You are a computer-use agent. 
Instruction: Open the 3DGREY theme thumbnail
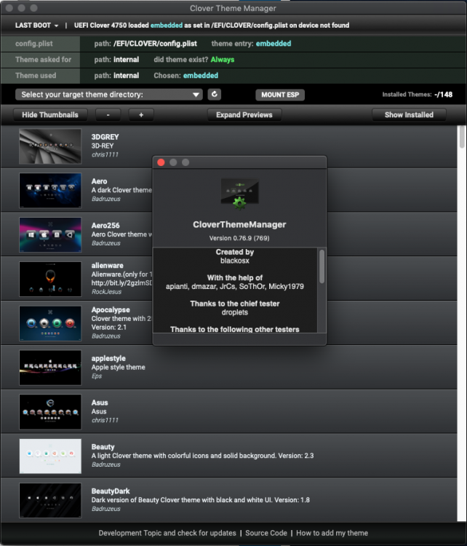pyautogui.click(x=50, y=146)
